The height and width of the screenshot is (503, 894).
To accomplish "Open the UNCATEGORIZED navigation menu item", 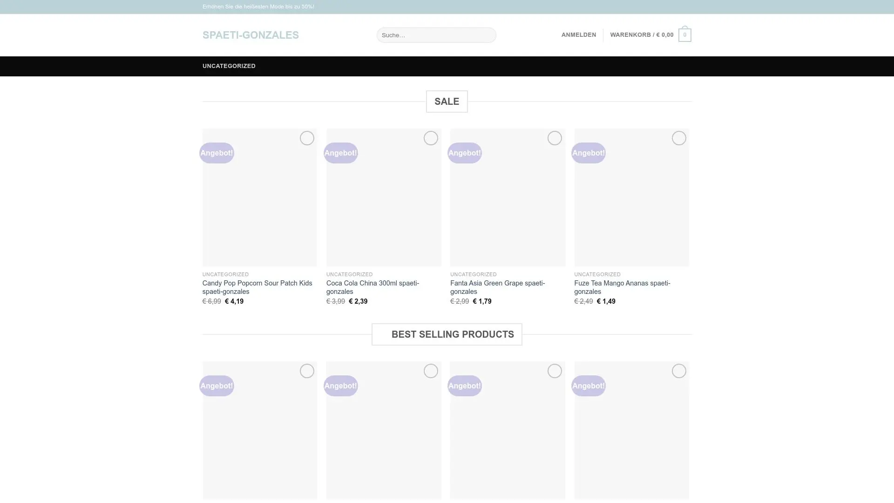I will coord(229,66).
